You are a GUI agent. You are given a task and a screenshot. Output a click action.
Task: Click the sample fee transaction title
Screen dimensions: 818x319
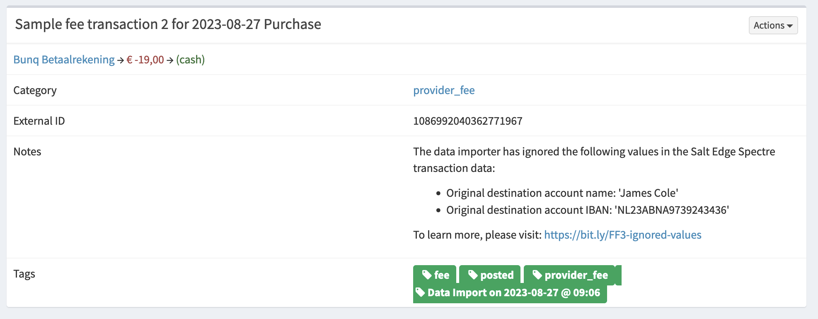tap(168, 24)
